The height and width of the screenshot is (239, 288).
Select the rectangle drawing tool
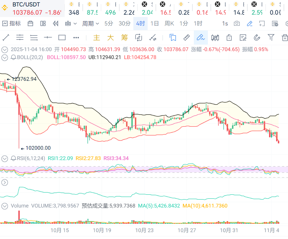pos(62,37)
